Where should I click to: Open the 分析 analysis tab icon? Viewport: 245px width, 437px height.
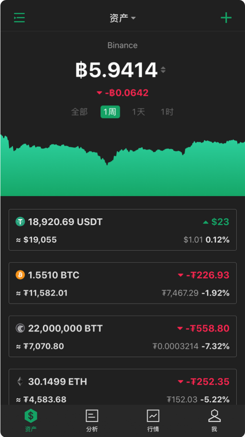click(x=92, y=416)
